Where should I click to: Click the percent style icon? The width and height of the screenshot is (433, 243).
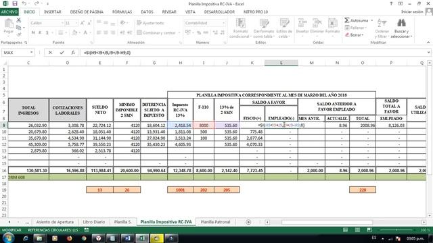pos(198,33)
